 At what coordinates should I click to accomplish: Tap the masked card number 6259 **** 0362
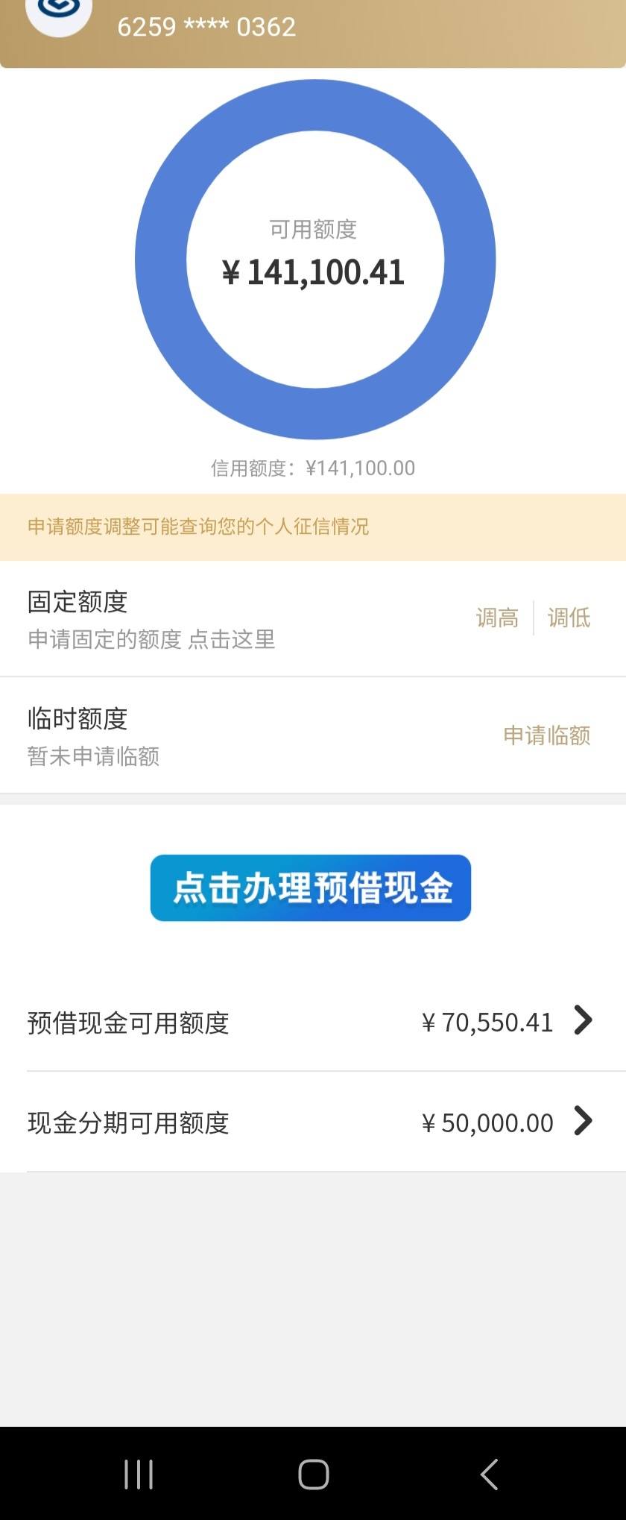[206, 27]
